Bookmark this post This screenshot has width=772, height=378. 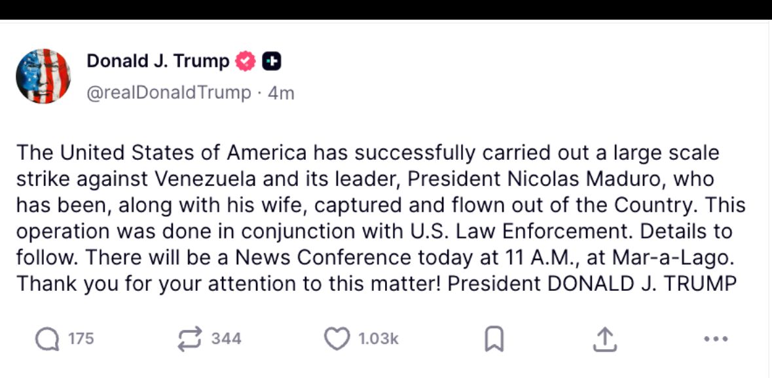[493, 339]
